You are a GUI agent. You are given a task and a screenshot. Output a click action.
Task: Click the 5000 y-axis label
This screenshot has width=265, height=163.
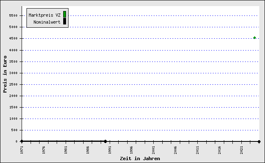pyautogui.click(x=14, y=27)
